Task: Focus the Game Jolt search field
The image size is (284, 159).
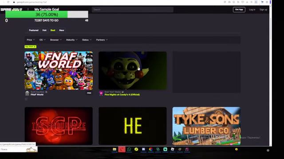Action: 132,10
